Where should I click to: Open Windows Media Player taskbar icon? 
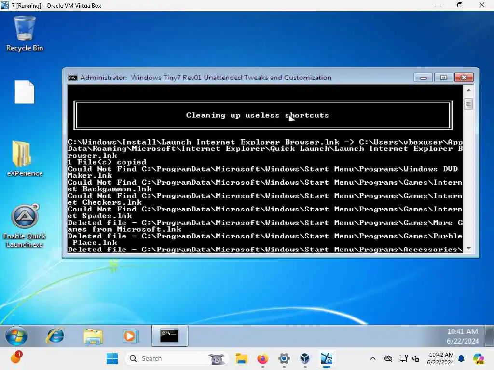pos(130,336)
